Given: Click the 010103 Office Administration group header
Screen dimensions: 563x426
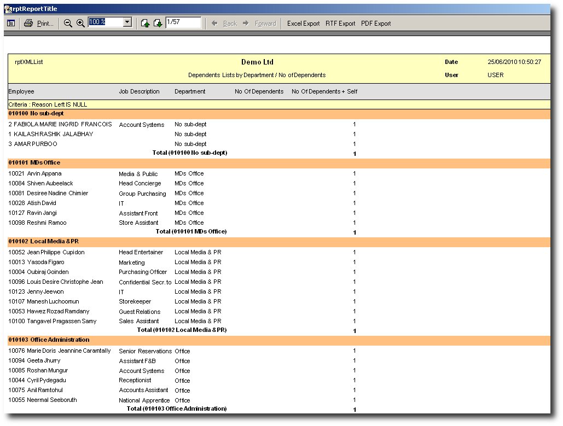Looking at the screenshot, I should (49, 340).
